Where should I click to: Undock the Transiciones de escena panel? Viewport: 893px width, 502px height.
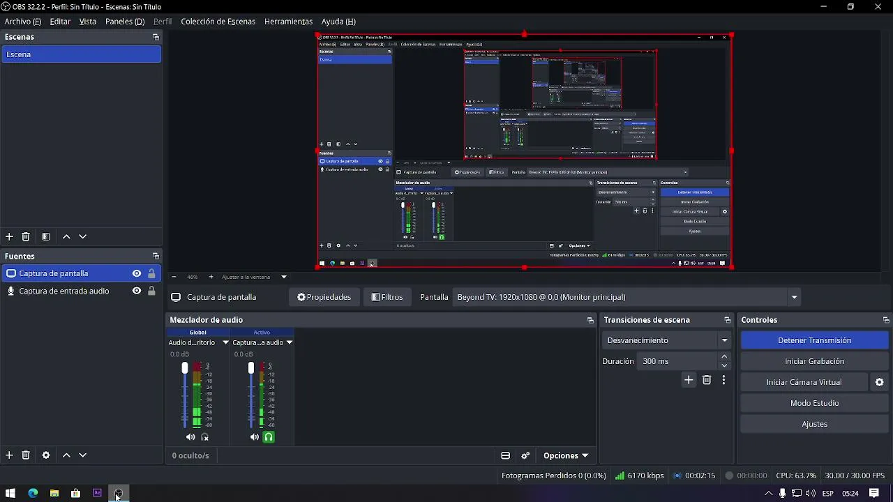pyautogui.click(x=728, y=320)
